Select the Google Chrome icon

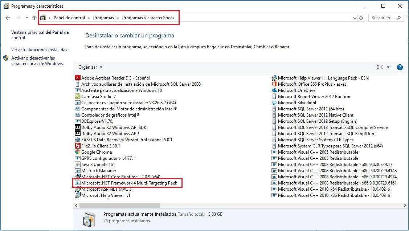pyautogui.click(x=77, y=152)
